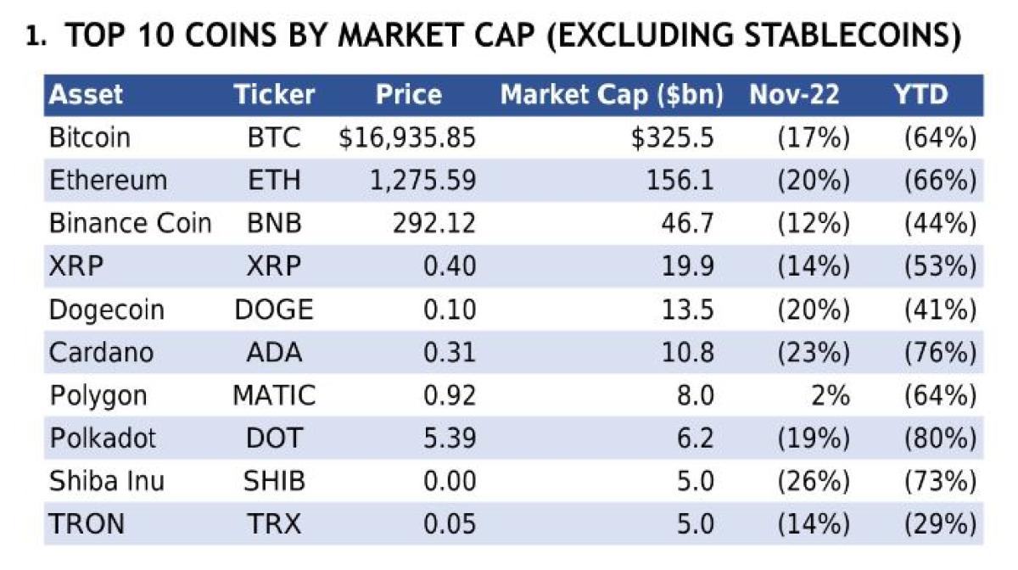Select Cardano's market cap 10.8
The height and width of the screenshot is (570, 1018).
pyautogui.click(x=691, y=353)
